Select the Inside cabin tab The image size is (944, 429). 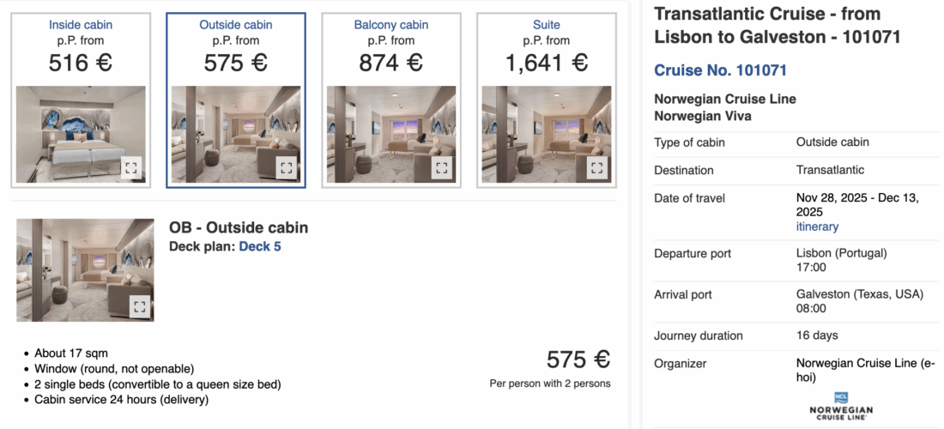[81, 25]
